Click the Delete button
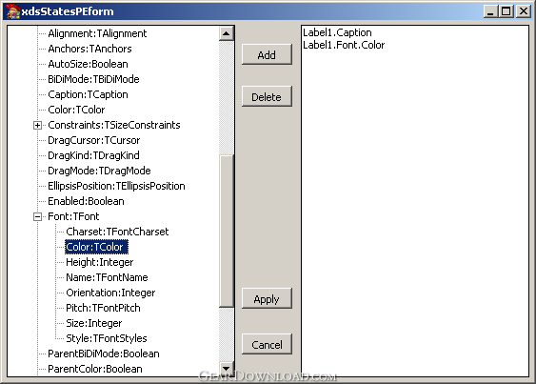Viewport: 536px width, 384px height. pyautogui.click(x=267, y=97)
